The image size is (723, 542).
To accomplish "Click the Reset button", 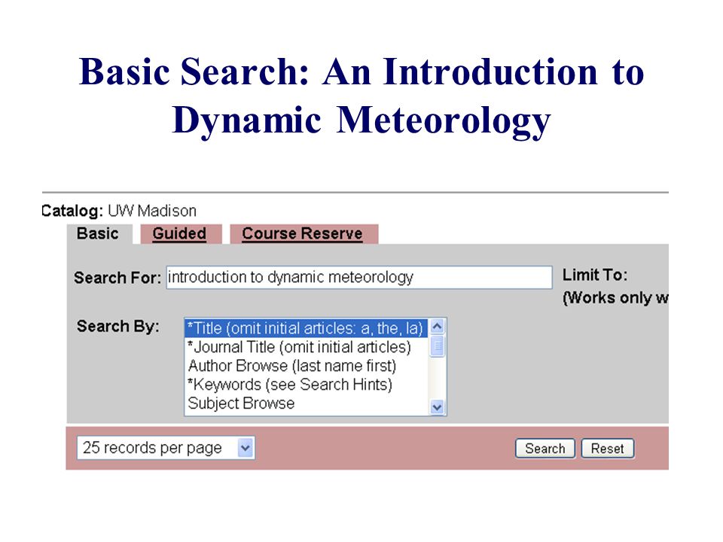I will 608,449.
